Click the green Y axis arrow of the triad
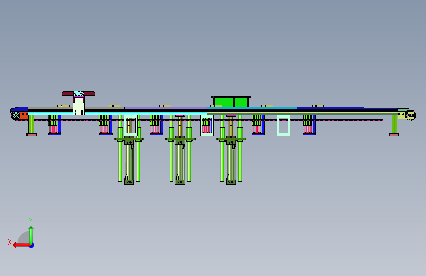This screenshot has height=276, width=426. [x=31, y=235]
